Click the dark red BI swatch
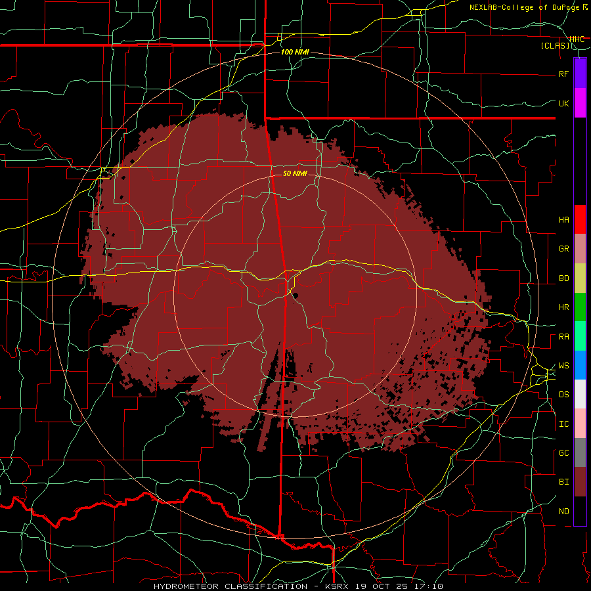This screenshot has width=591, height=591. 580,482
